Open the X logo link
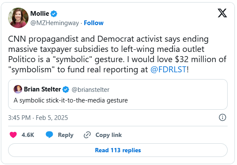 222,13
